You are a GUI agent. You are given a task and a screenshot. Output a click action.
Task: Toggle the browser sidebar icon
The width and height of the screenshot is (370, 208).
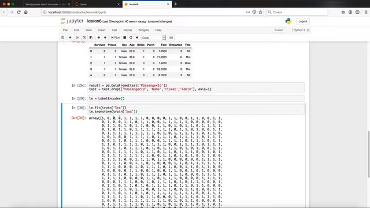pos(357,12)
